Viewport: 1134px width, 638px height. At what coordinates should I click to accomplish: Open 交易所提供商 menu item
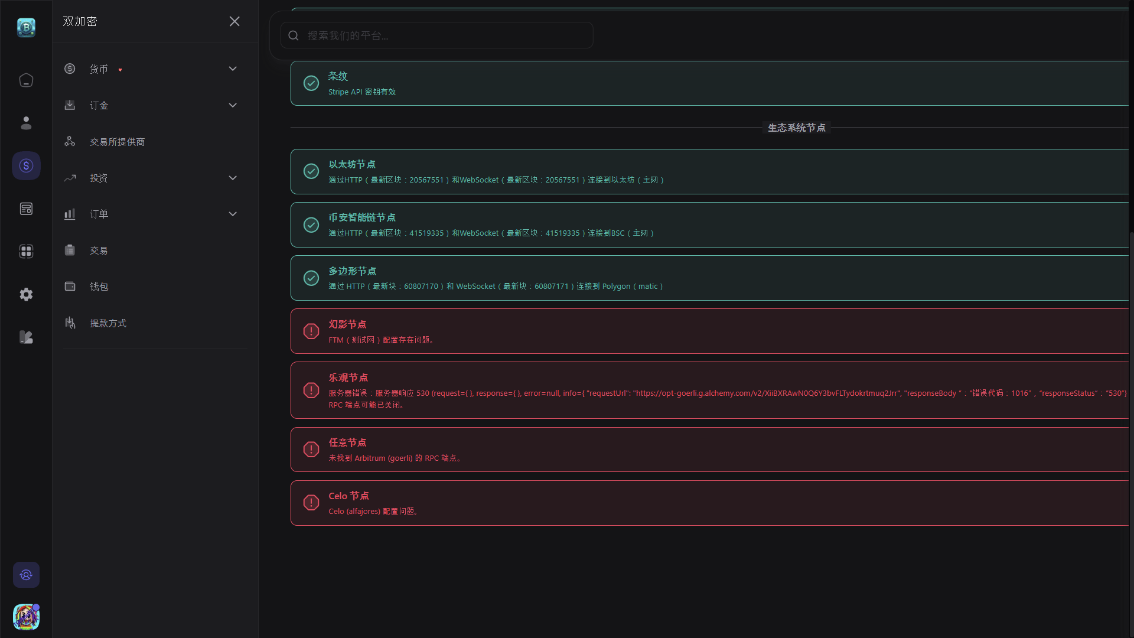(x=117, y=142)
